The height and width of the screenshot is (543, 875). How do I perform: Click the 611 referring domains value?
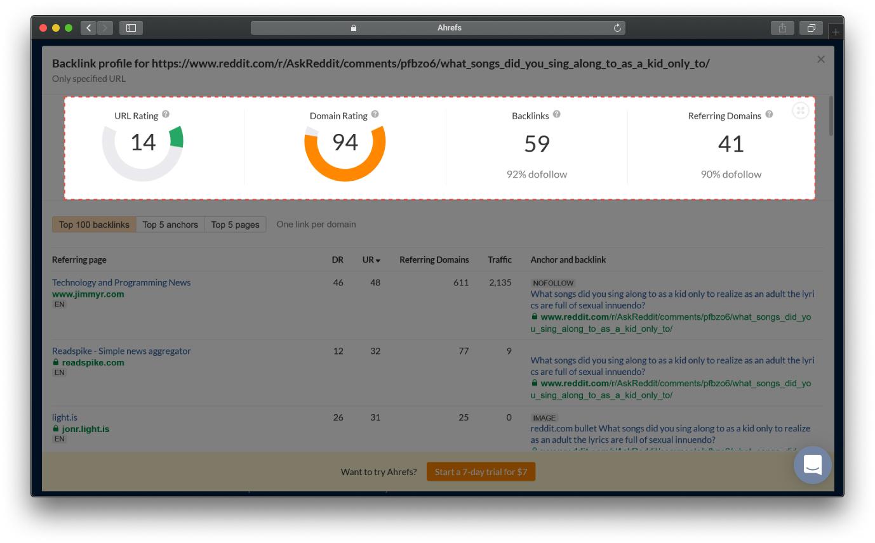(x=461, y=282)
